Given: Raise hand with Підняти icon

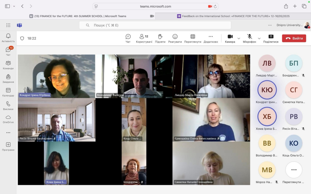Looking at the screenshot, I should pos(160,38).
